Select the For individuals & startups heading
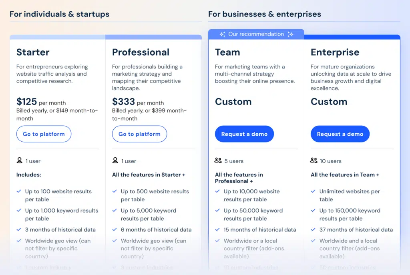 (x=59, y=14)
